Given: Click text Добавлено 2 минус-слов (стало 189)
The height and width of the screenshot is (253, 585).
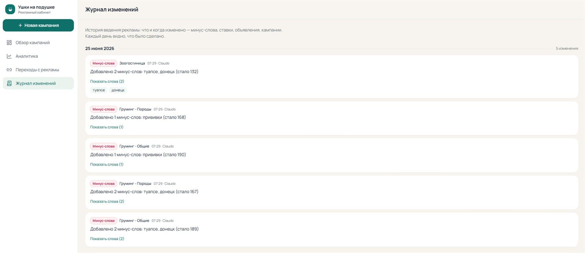Looking at the screenshot, I should [x=144, y=229].
